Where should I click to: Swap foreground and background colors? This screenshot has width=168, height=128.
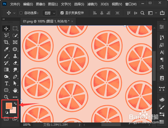[15, 104]
